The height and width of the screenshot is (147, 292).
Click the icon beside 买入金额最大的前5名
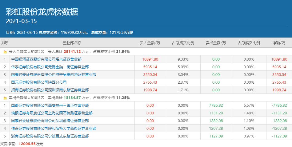point(5,52)
